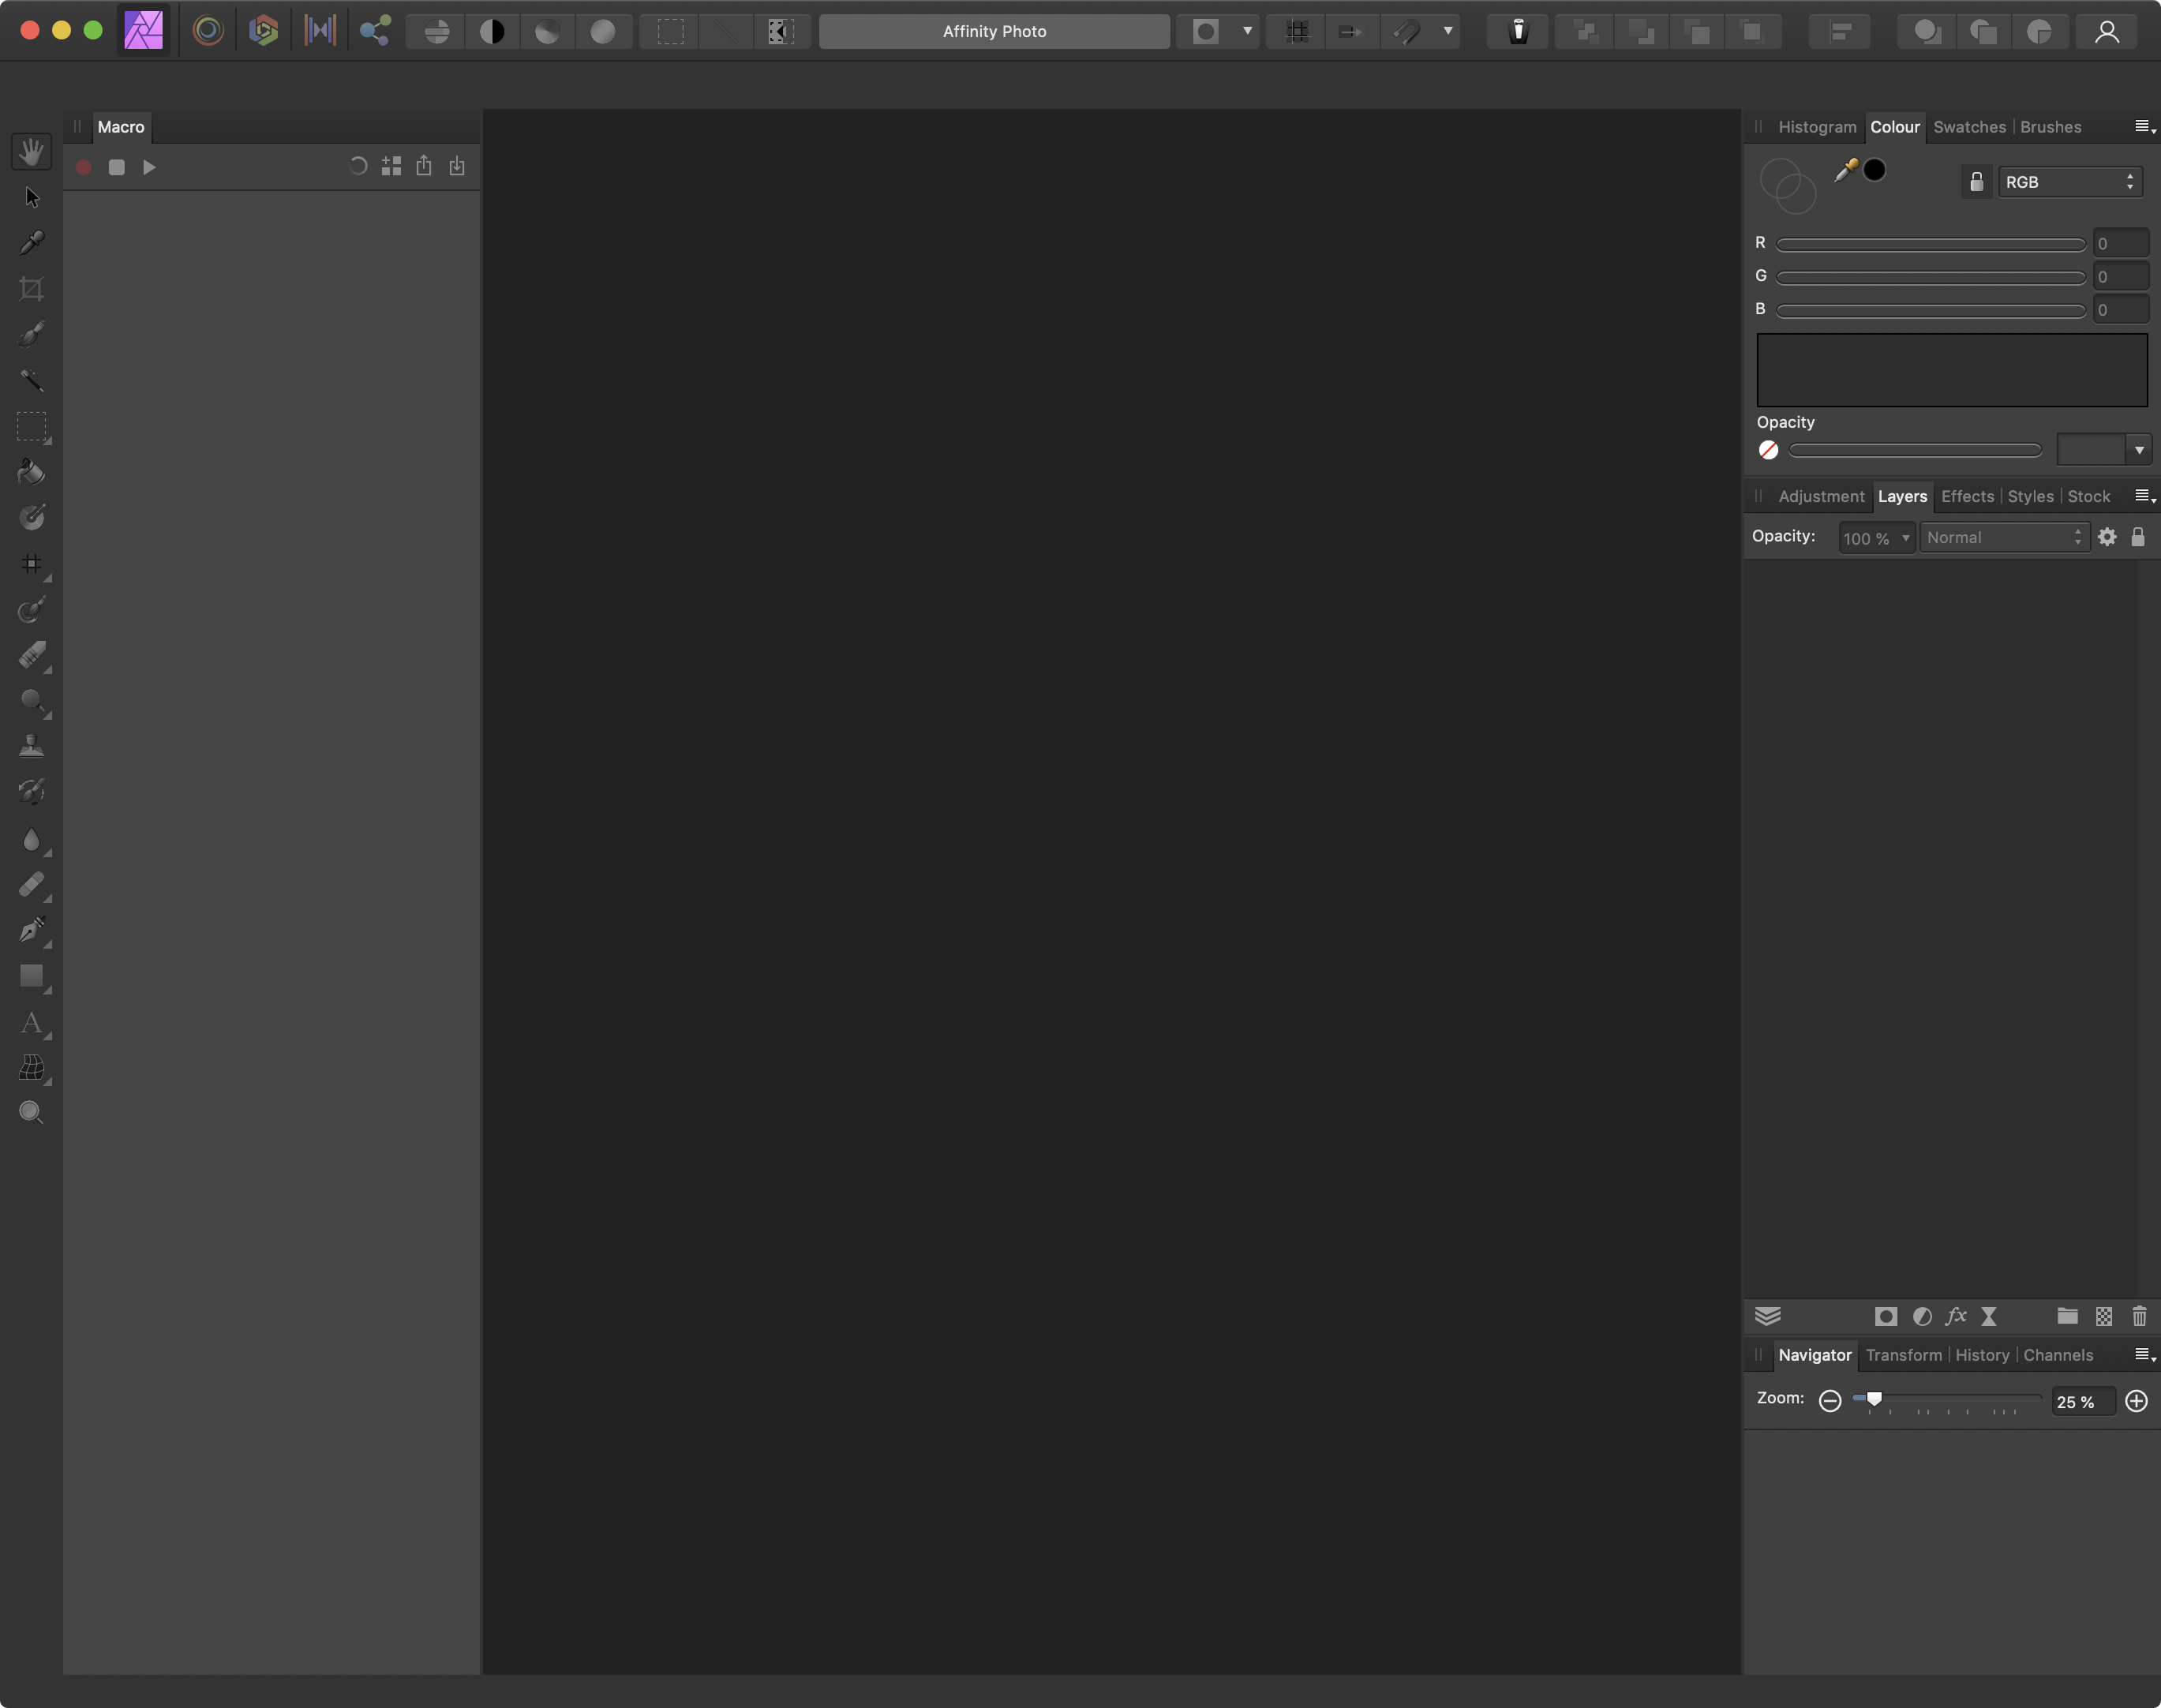Screen dimensions: 2161x1708
Task: Click the zoom in plus button
Action: coord(2136,1401)
